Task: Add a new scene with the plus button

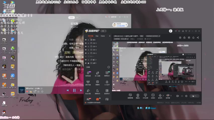Action: pyautogui.click(x=110, y=36)
